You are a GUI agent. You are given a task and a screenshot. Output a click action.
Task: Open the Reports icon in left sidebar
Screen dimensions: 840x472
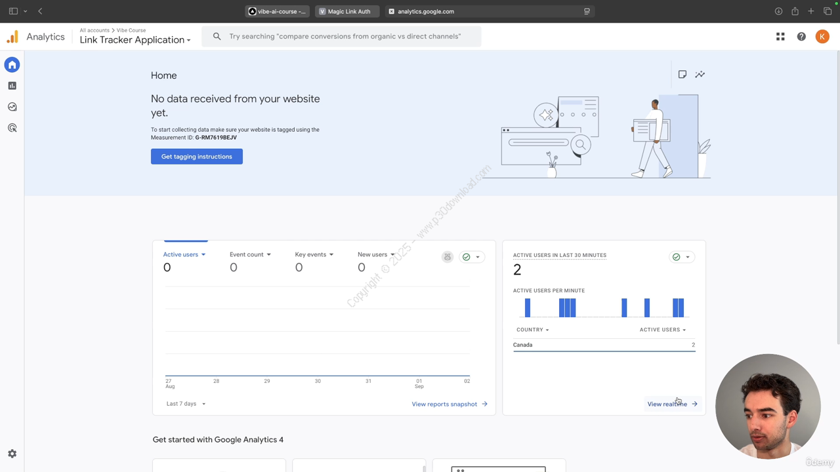click(x=12, y=86)
